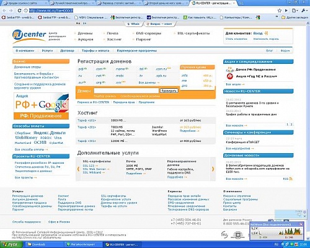
Task: Click red icon beside 'Год НЕ в России'
Action: click(x=230, y=76)
